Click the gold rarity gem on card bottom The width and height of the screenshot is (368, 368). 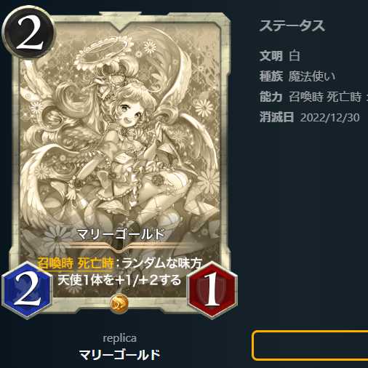pyautogui.click(x=119, y=303)
